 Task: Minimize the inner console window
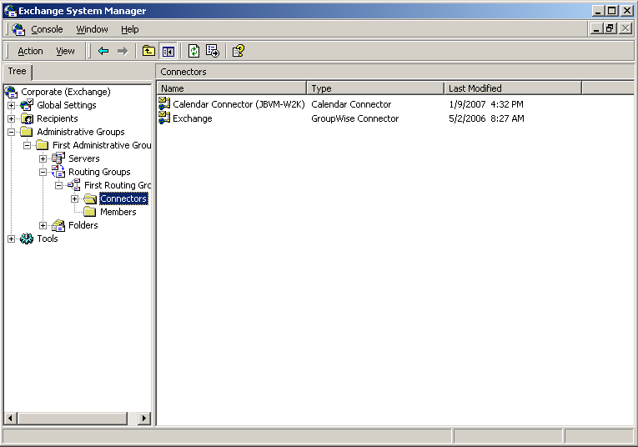pyautogui.click(x=596, y=29)
